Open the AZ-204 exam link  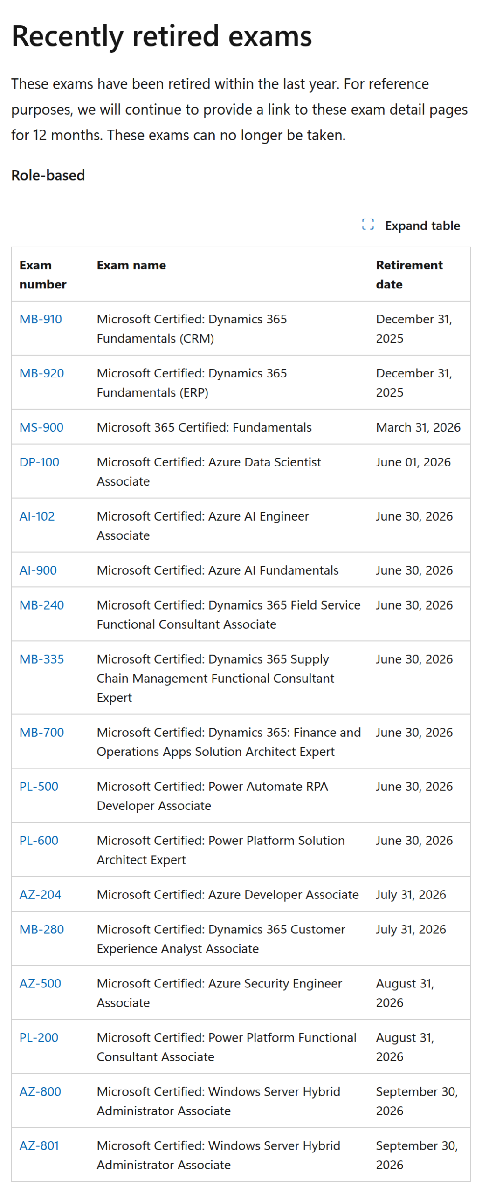pyautogui.click(x=40, y=894)
